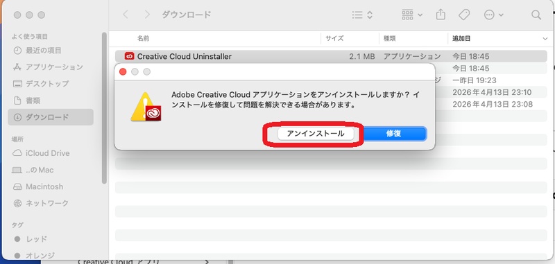This screenshot has width=555, height=264.
Task: Click the 2026年4月13日 23:10 date cell
Action: (x=492, y=93)
